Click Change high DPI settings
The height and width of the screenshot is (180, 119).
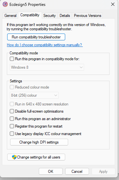coord(39,142)
